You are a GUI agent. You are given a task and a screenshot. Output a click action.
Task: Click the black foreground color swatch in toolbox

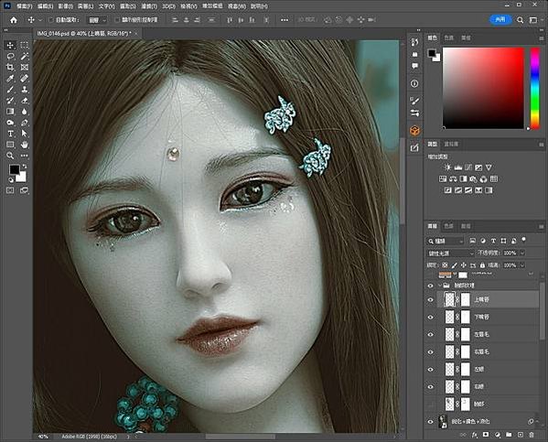(15, 170)
